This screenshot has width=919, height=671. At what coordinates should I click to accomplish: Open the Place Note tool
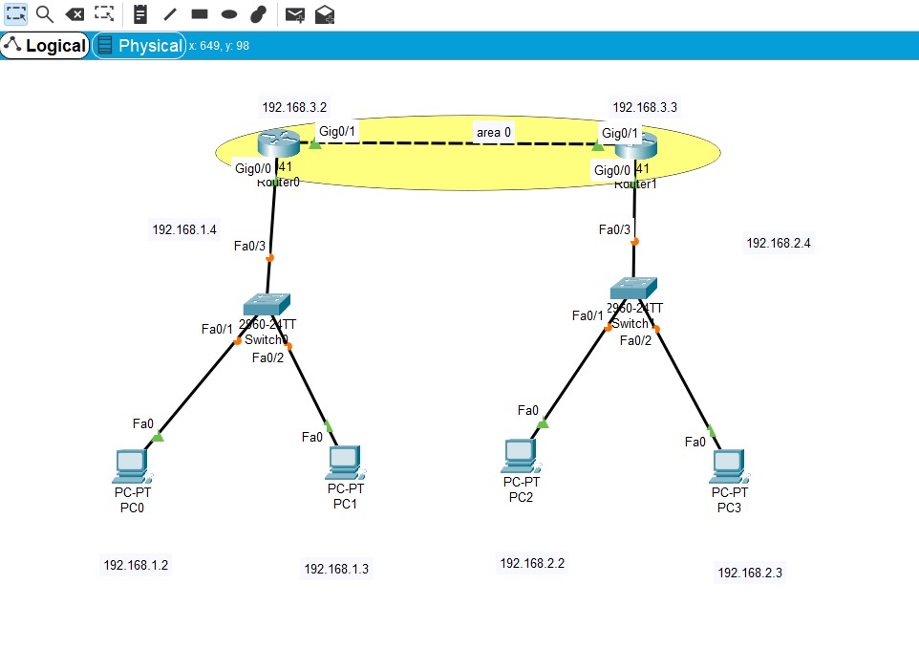tap(140, 14)
